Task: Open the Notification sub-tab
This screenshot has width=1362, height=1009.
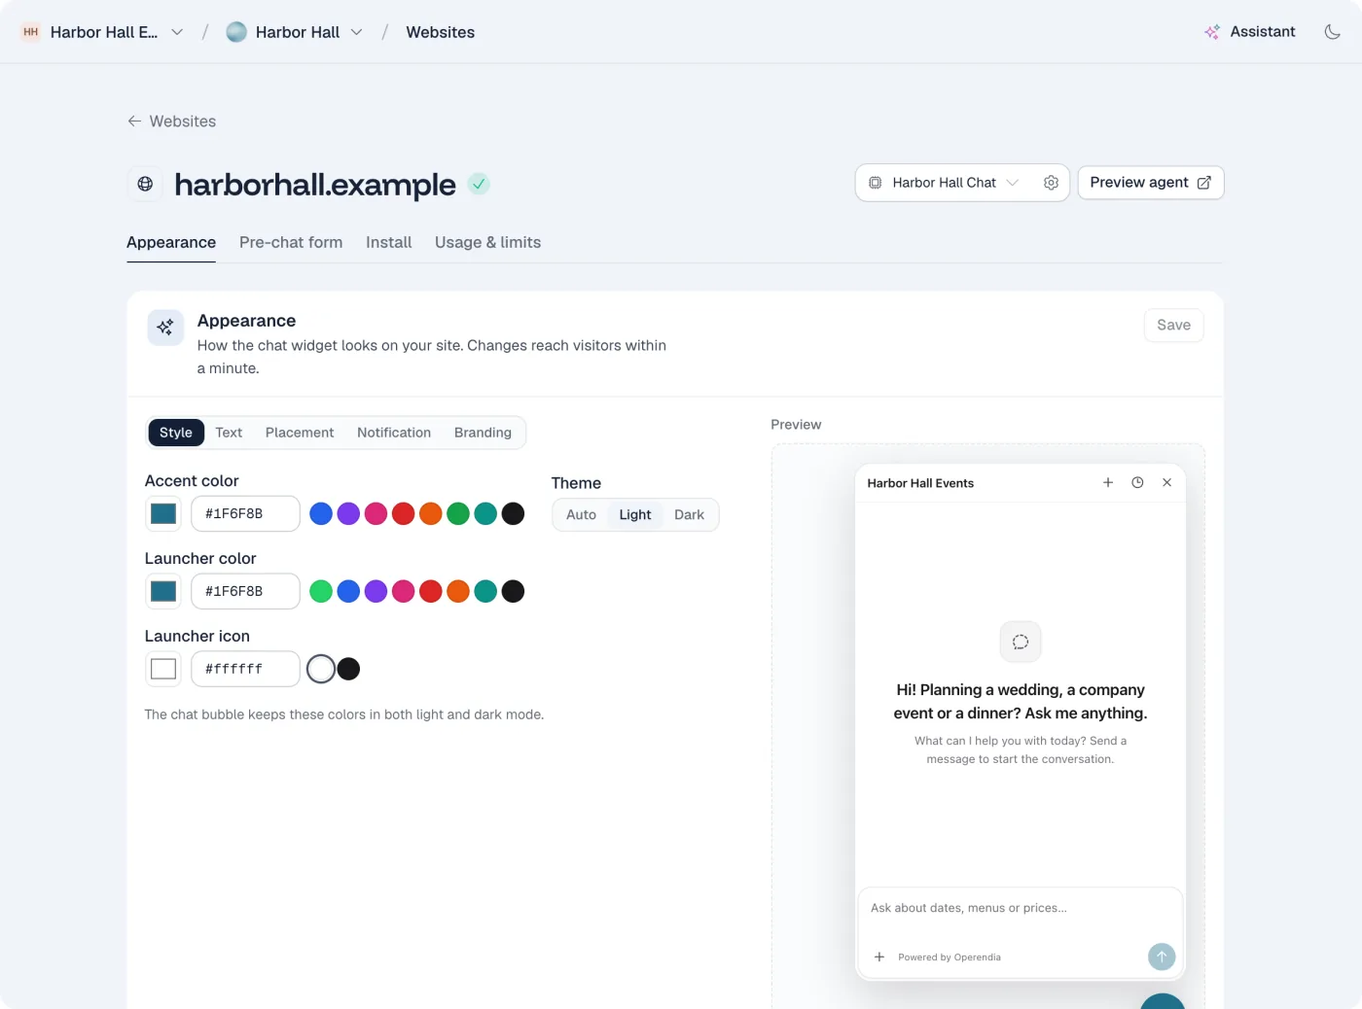Action: (x=394, y=433)
